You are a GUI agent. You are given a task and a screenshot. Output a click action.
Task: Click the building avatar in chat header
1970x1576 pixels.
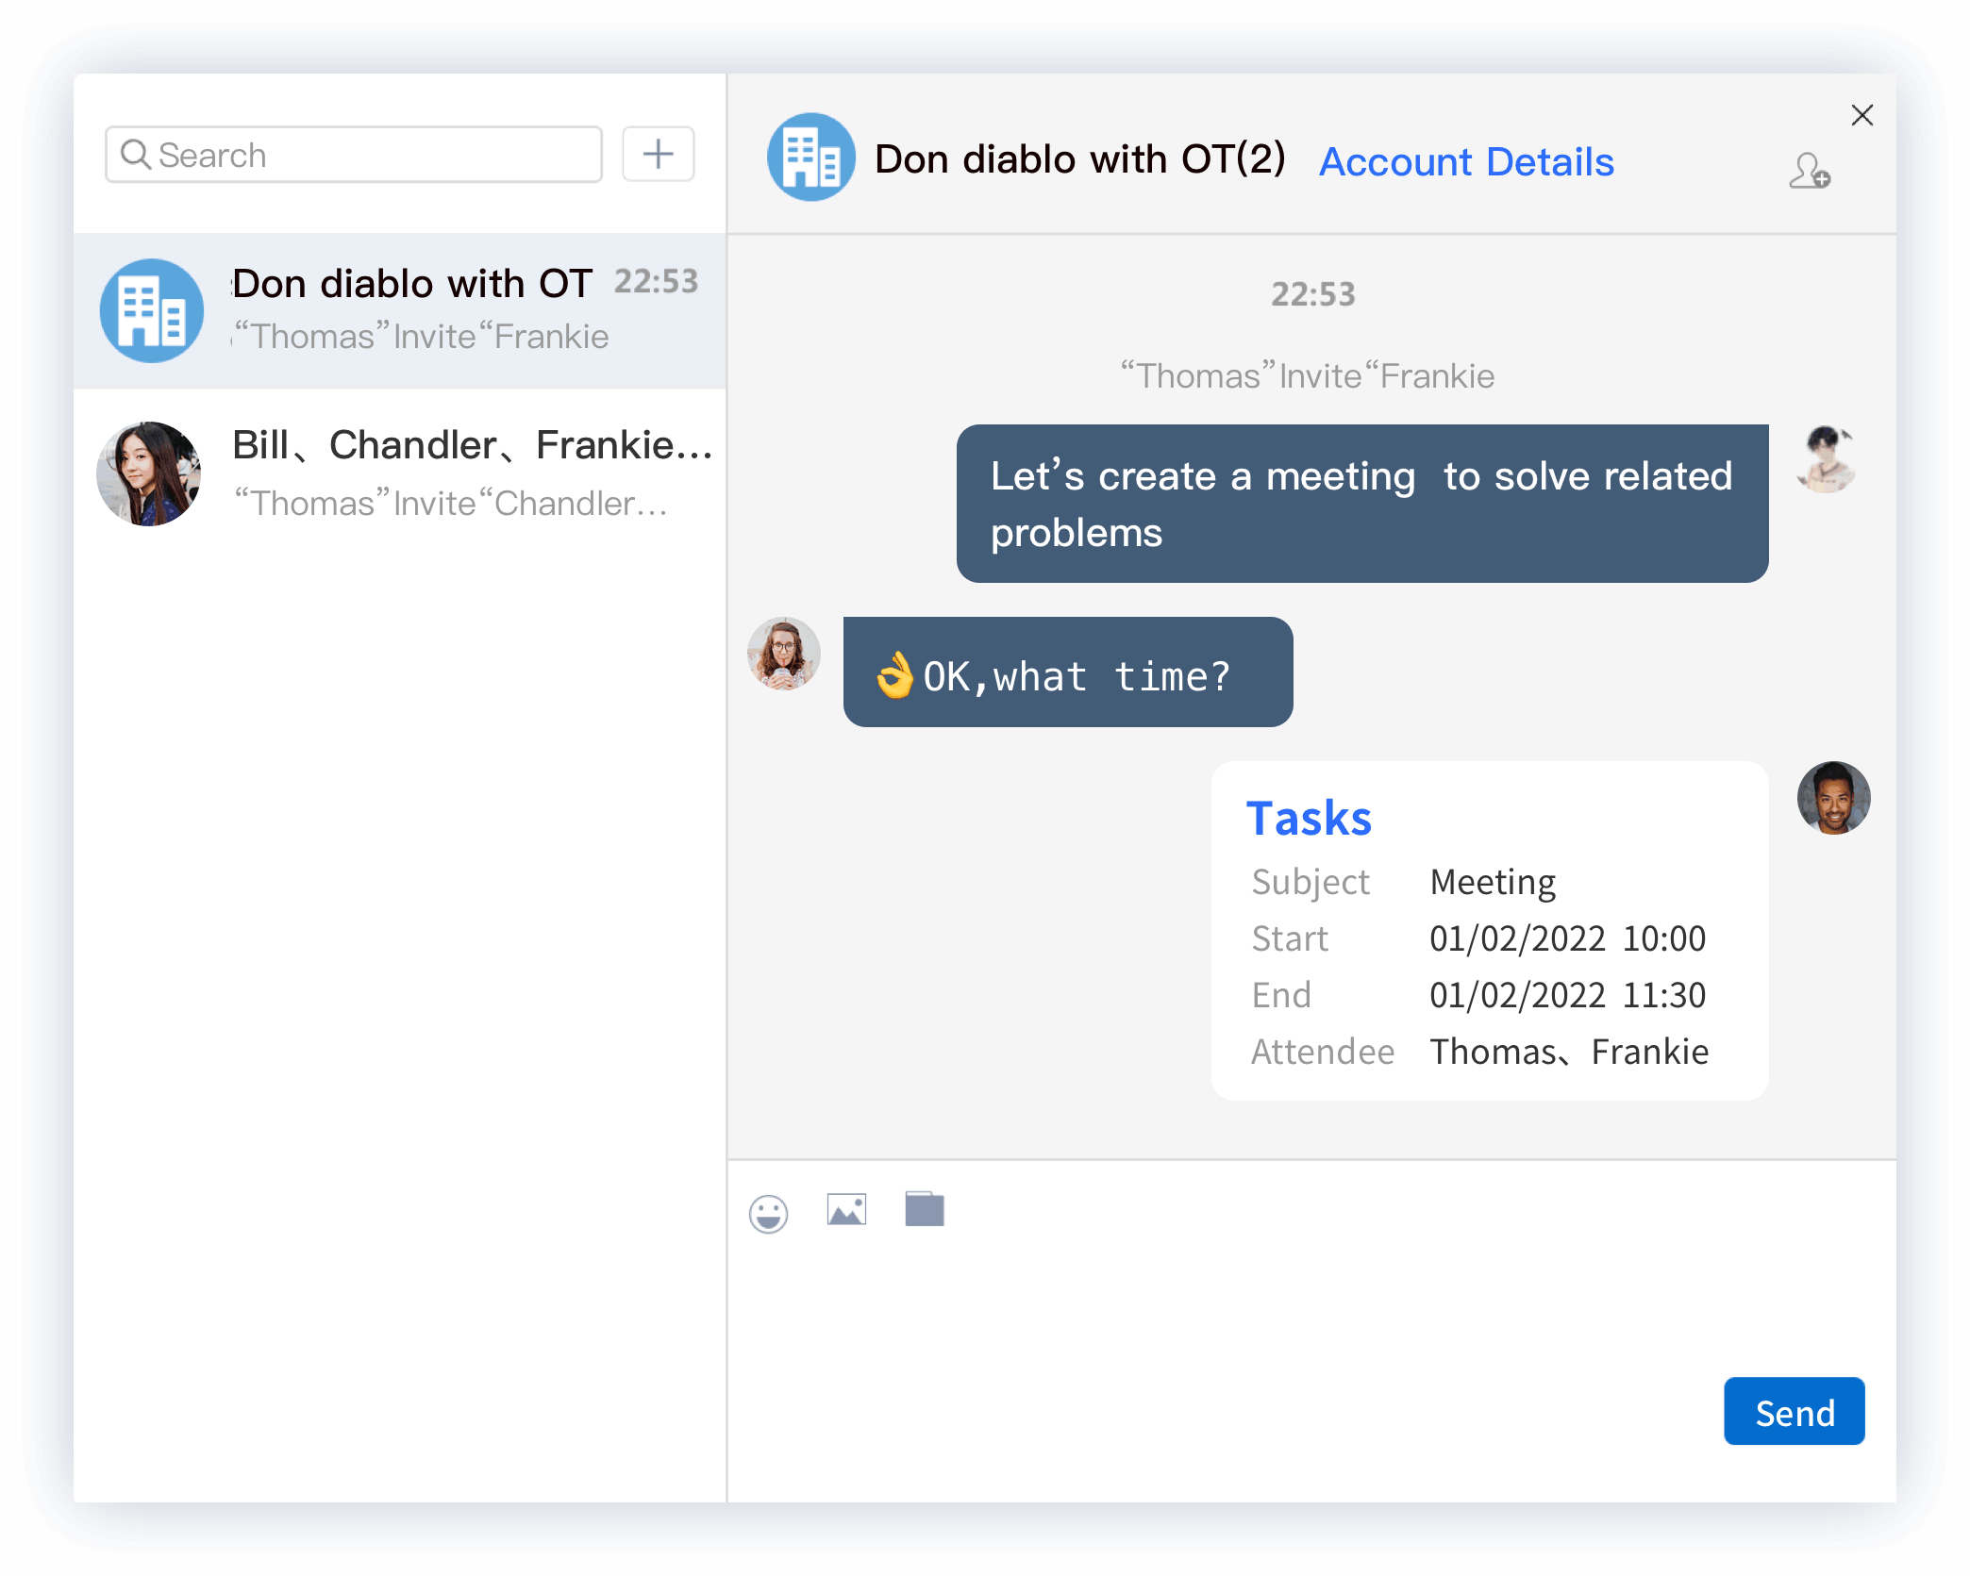(x=810, y=158)
